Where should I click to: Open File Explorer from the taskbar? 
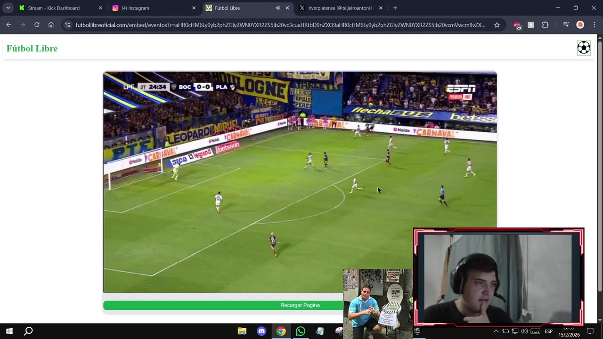242,331
